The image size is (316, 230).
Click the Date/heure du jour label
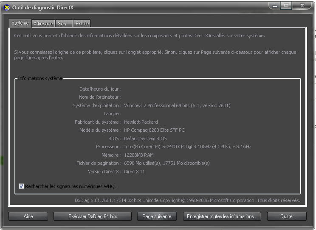pos(100,89)
